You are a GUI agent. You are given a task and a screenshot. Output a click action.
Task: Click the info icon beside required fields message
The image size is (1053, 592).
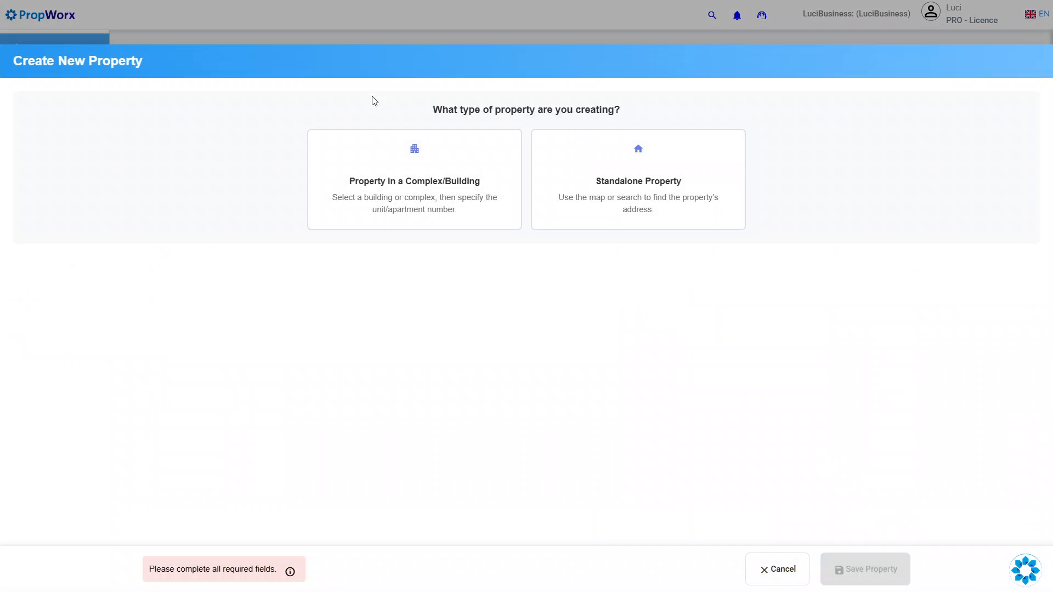[x=290, y=572]
